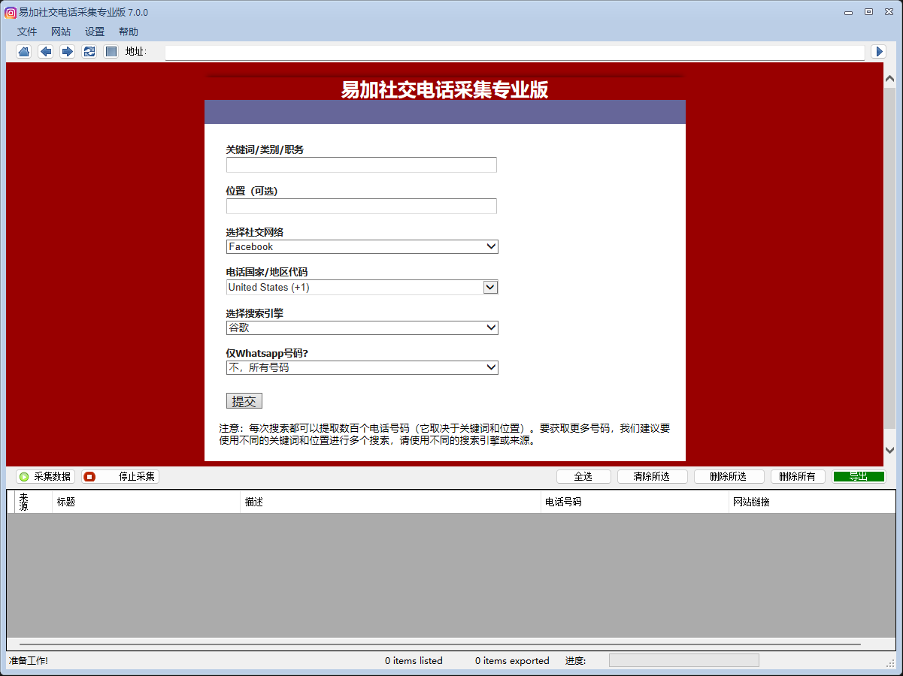Click 全选 to select all rows
Screen dimensions: 903x676
[x=583, y=476]
